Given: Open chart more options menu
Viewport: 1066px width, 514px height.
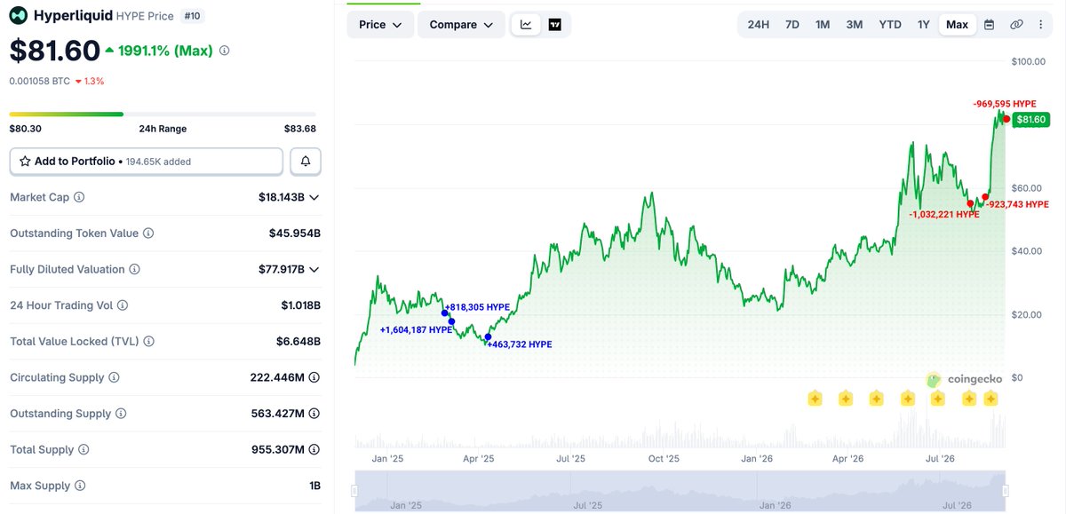Looking at the screenshot, I should (x=1040, y=25).
